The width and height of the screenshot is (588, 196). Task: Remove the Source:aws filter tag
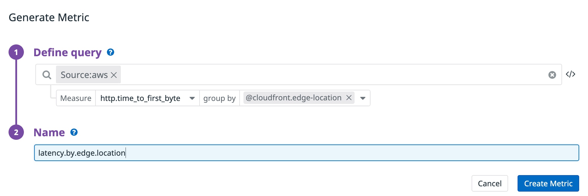pos(114,75)
